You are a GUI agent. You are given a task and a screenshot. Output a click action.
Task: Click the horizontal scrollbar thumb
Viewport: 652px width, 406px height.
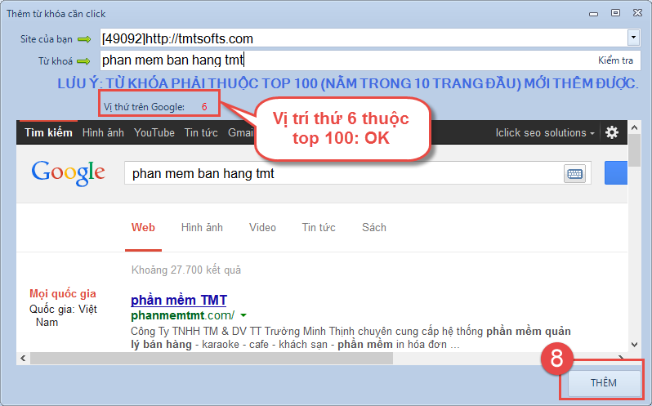[212, 358]
